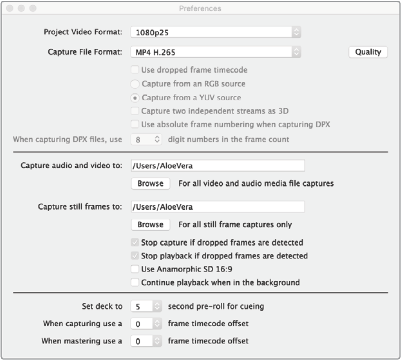The image size is (401, 360).
Task: Browse for audio and video capture folder
Action: (x=150, y=184)
